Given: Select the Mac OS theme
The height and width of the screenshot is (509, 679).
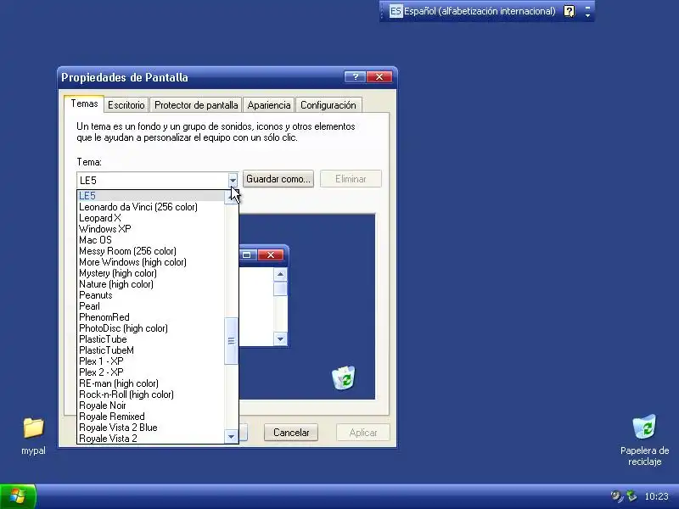Looking at the screenshot, I should coord(151,240).
